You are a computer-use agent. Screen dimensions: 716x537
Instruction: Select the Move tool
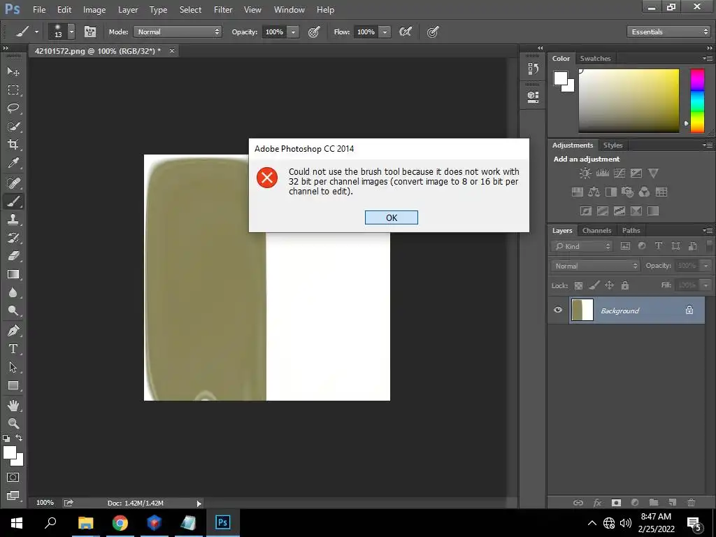click(x=13, y=72)
